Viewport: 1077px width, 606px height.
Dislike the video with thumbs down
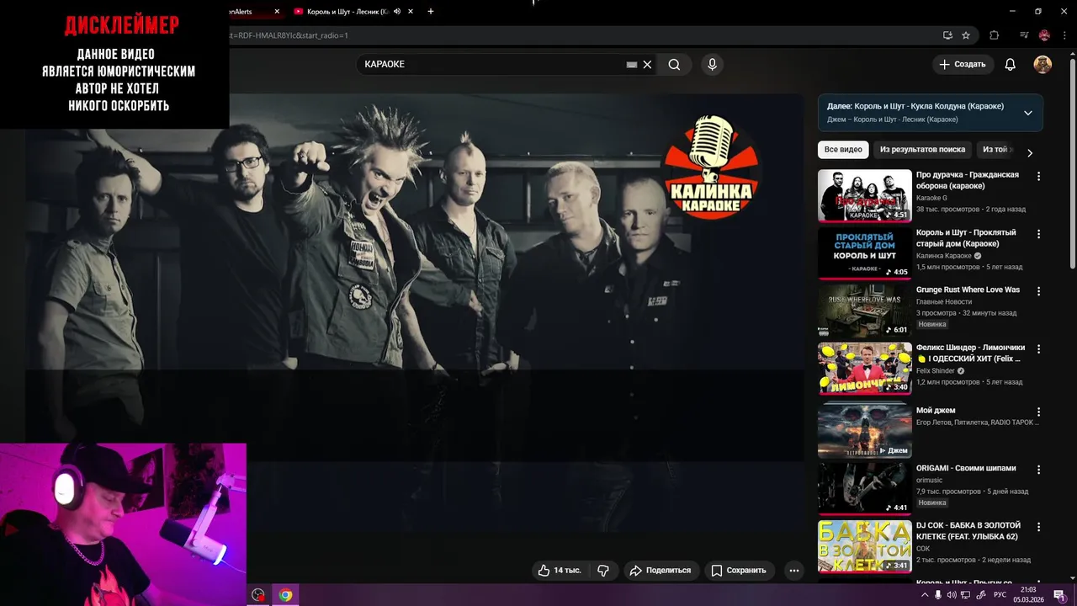coord(603,570)
